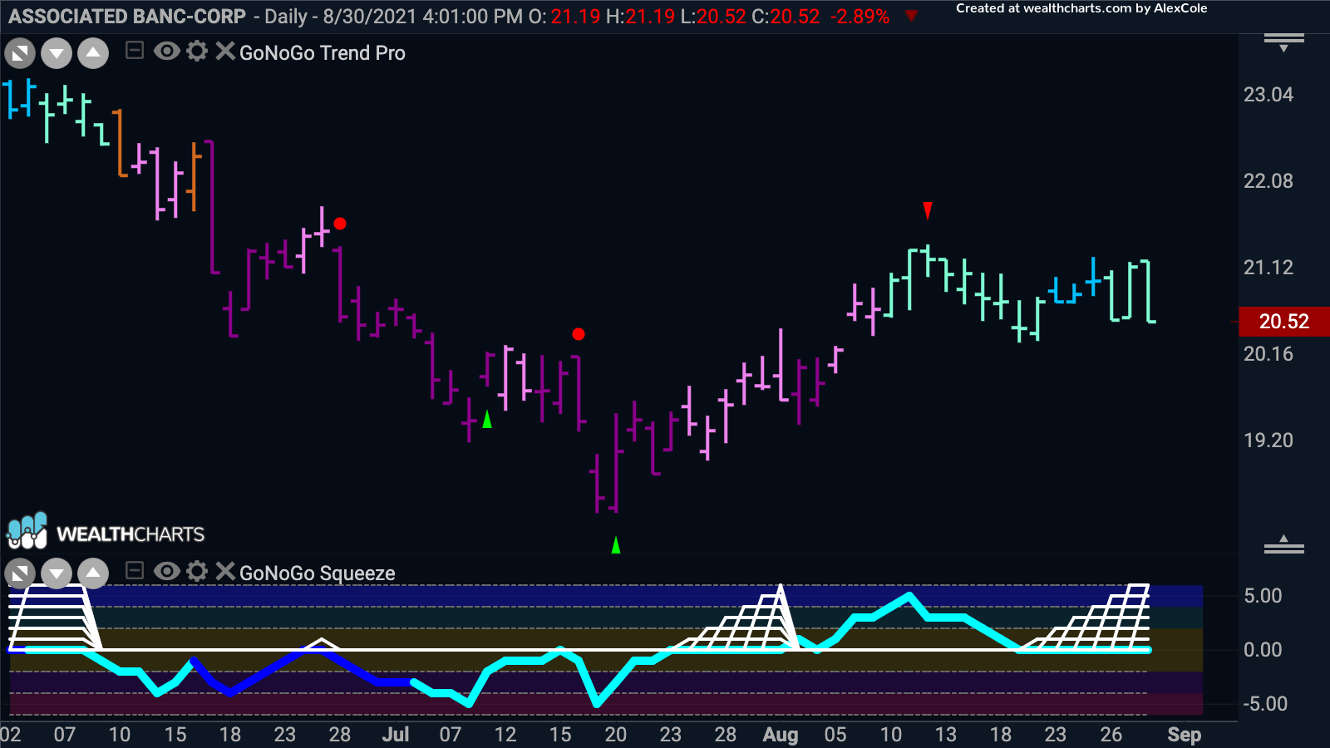Click the Sep date axis label
This screenshot has width=1330, height=748.
point(1184,735)
